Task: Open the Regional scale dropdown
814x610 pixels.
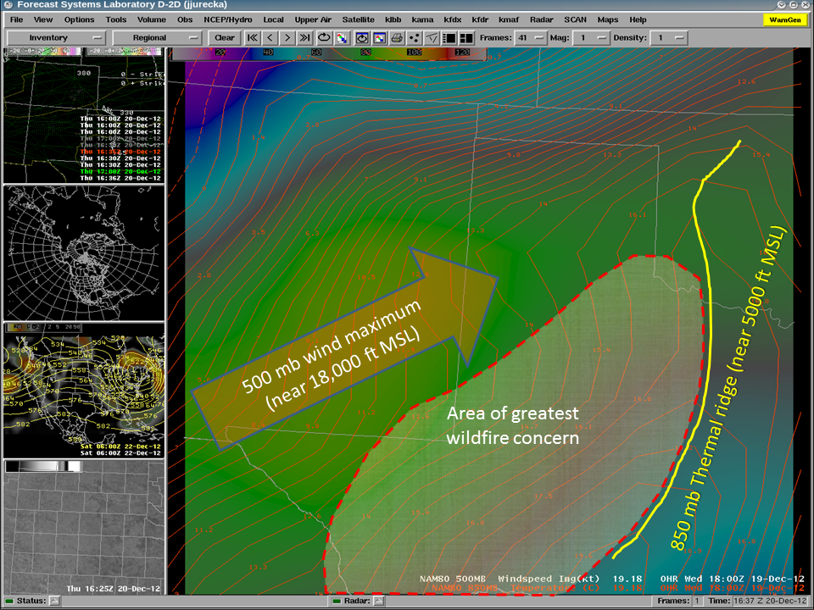Action: coord(158,38)
